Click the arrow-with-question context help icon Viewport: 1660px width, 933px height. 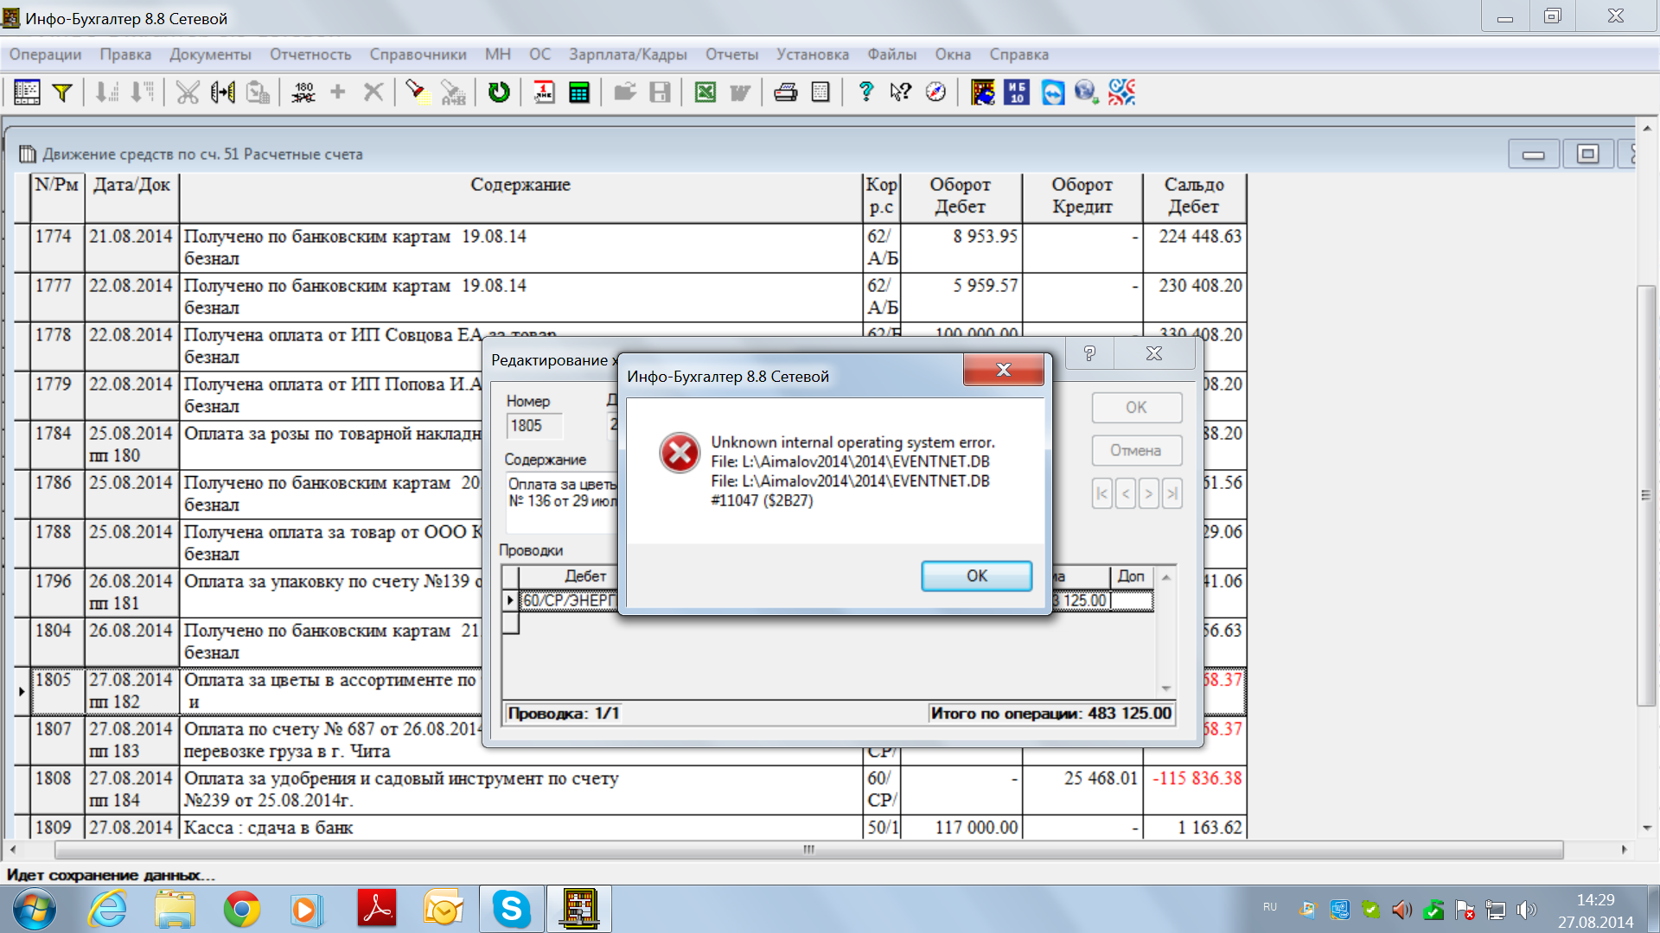[901, 92]
